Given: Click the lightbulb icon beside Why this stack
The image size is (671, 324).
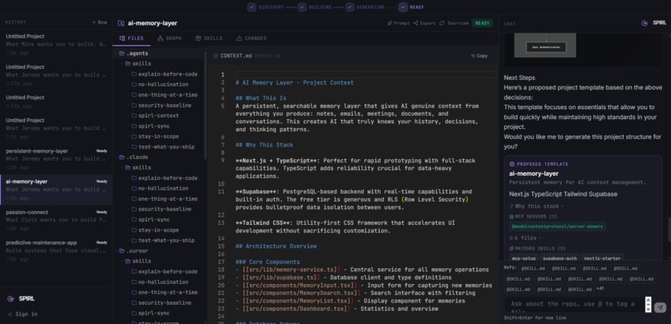Looking at the screenshot, I should tap(511, 207).
